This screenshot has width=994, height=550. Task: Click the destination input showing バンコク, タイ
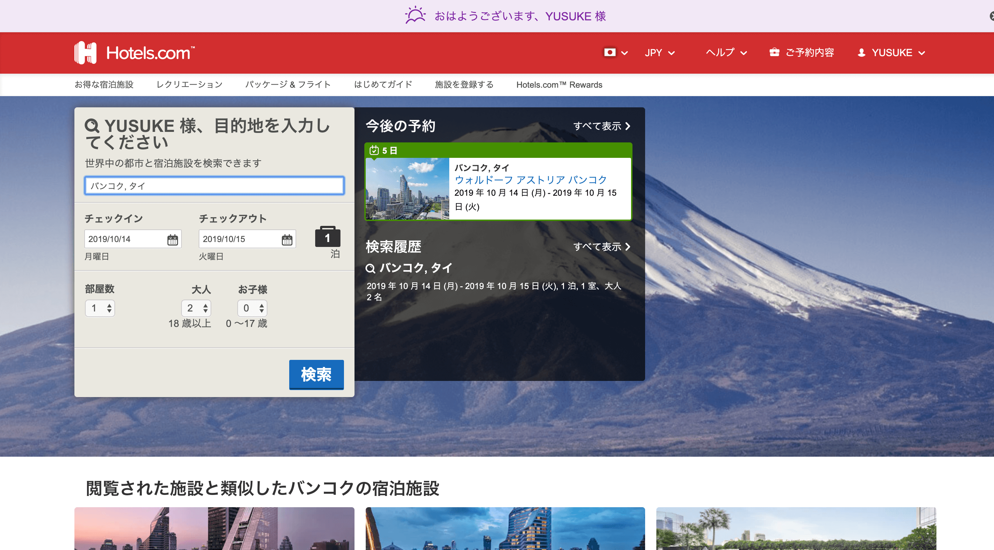pyautogui.click(x=214, y=186)
